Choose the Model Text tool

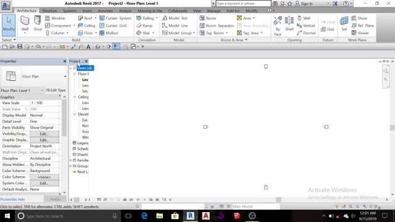175,18
